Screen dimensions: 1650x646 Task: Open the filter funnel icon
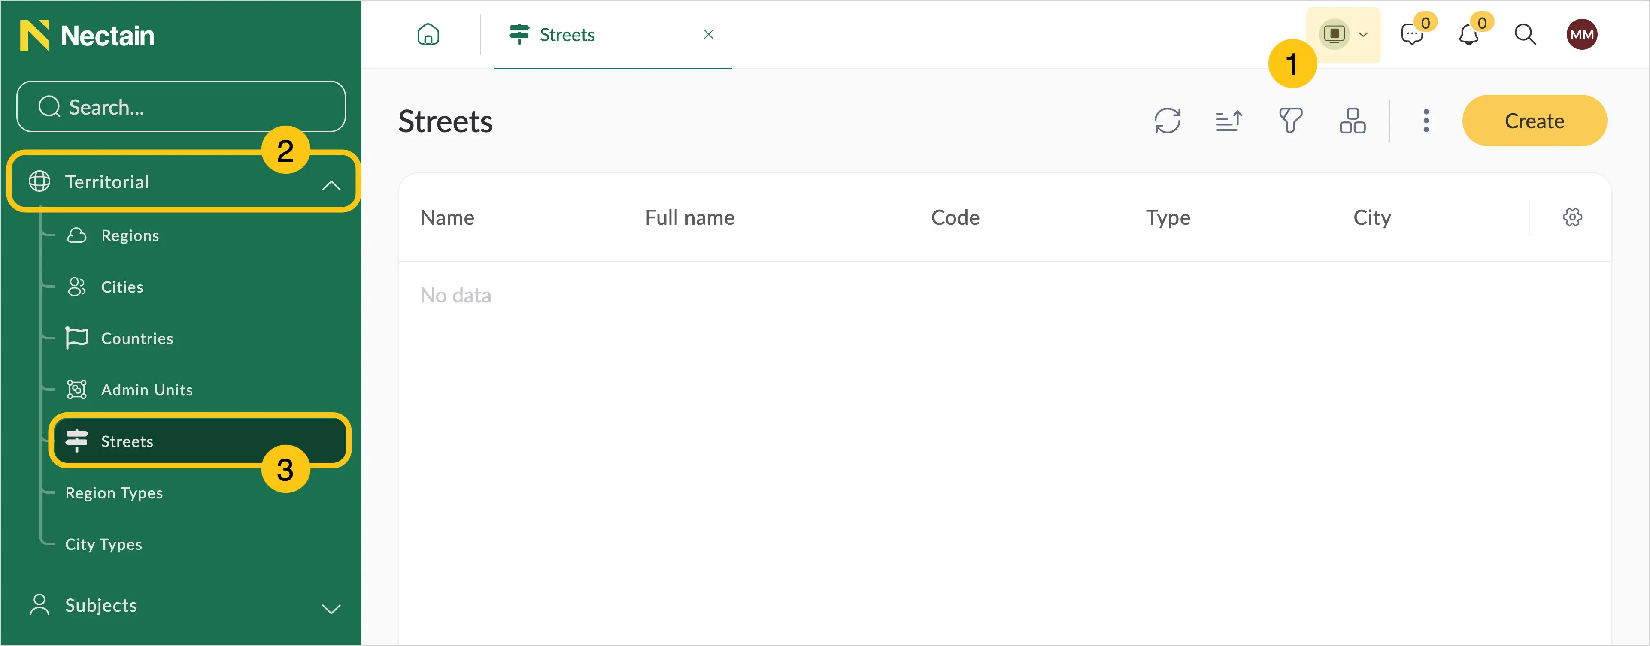pos(1291,121)
